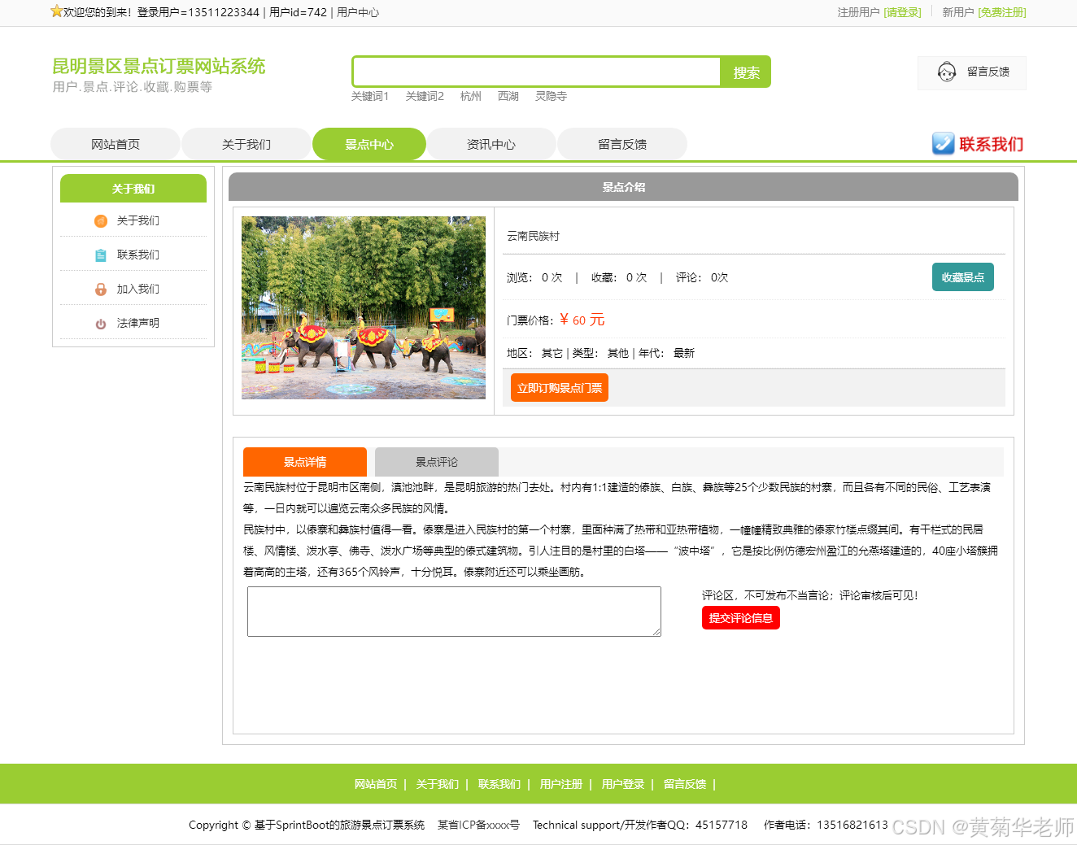
Task: Open the 资讯中心 navigation menu
Action: (491, 144)
